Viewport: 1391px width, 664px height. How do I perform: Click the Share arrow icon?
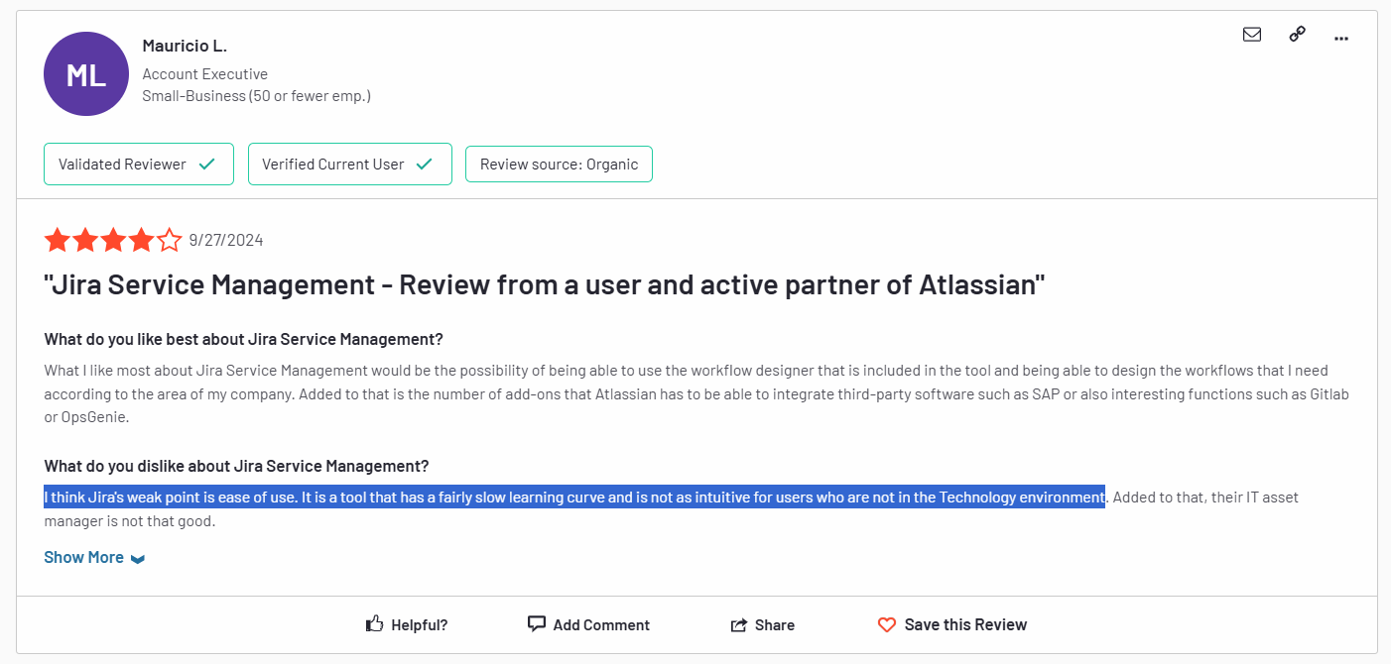tap(738, 625)
